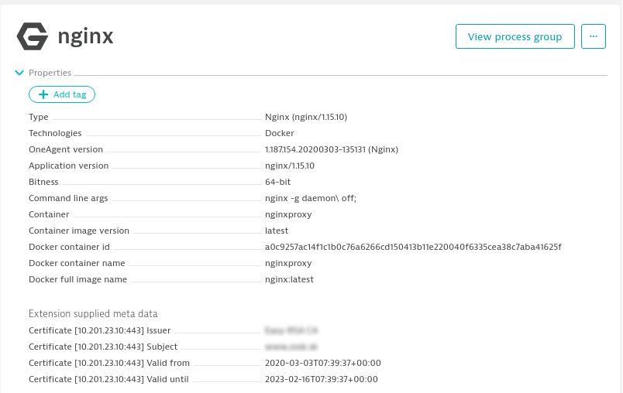Open the View process group page
This screenshot has width=623, height=393.
point(515,36)
